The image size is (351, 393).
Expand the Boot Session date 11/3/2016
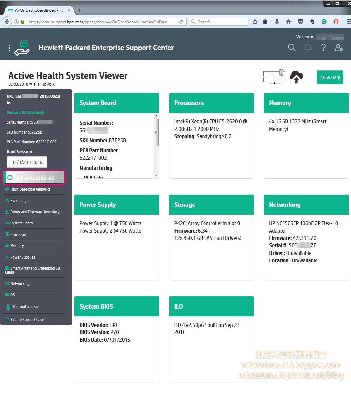pos(27,162)
